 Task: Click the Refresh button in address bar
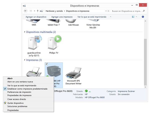(x=108, y=11)
